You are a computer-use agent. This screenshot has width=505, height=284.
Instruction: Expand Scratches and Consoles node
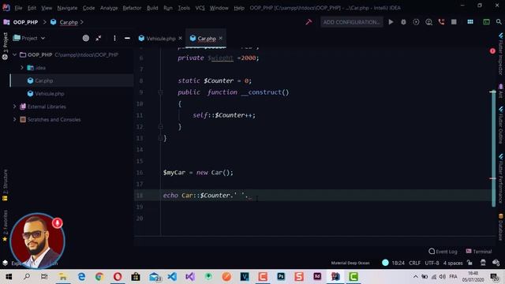pos(14,119)
